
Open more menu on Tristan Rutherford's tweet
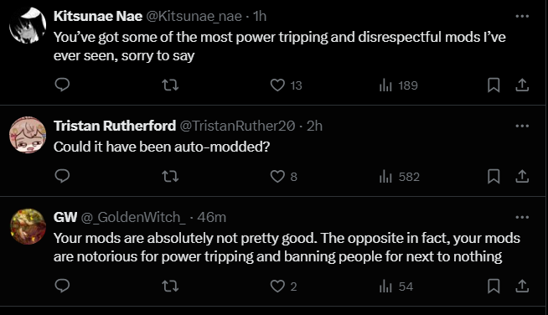coord(522,126)
